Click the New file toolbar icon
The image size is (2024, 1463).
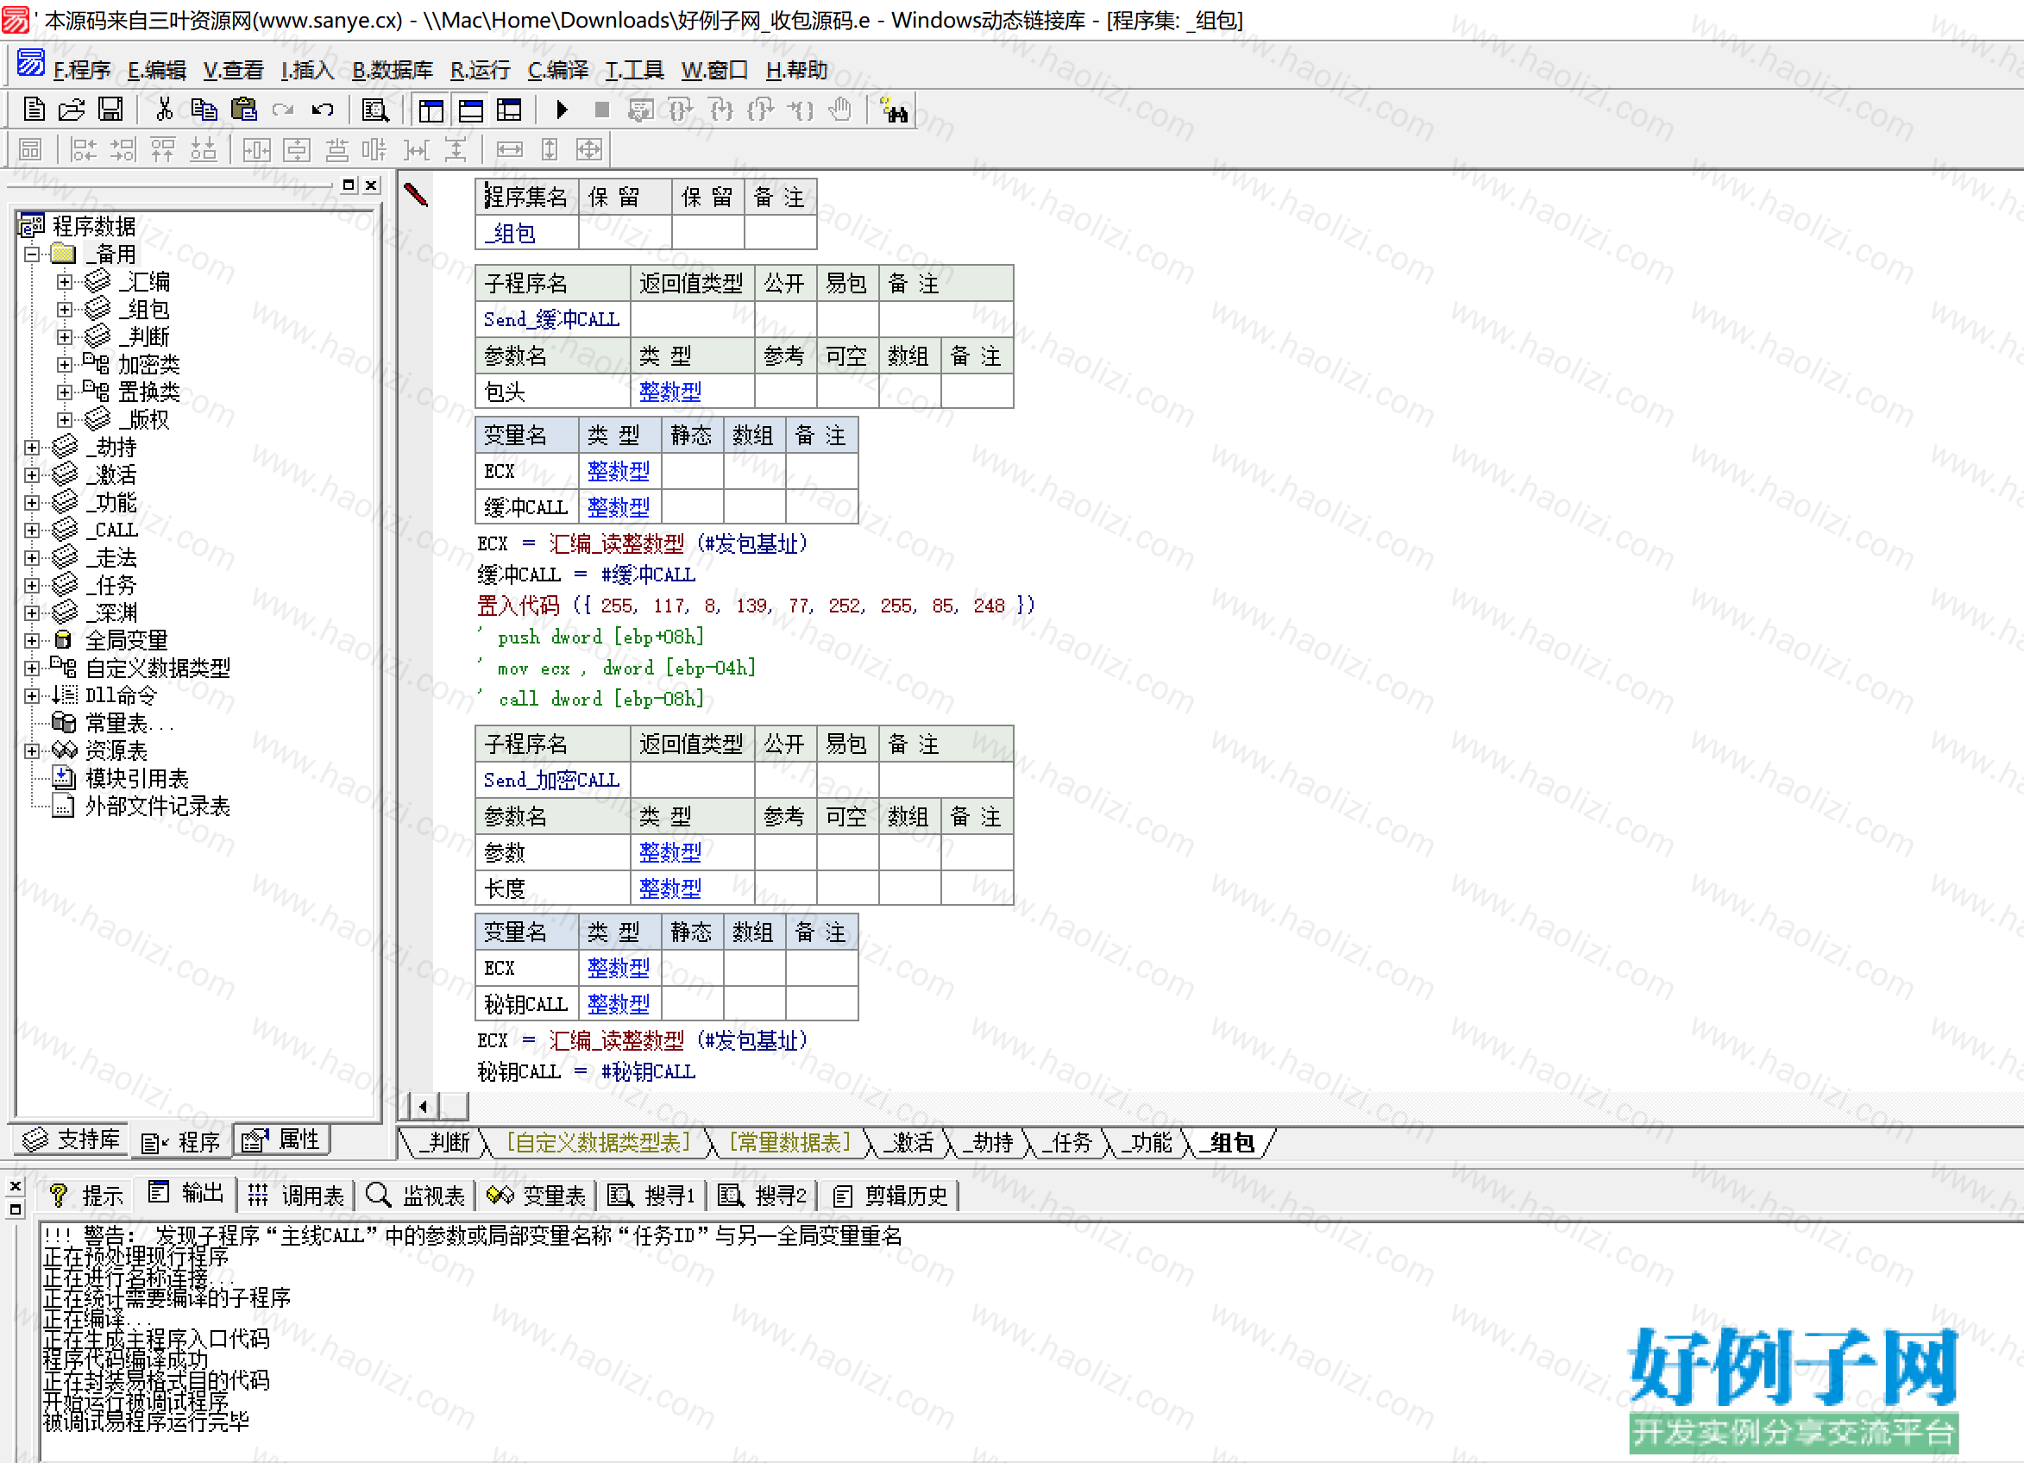[x=34, y=110]
